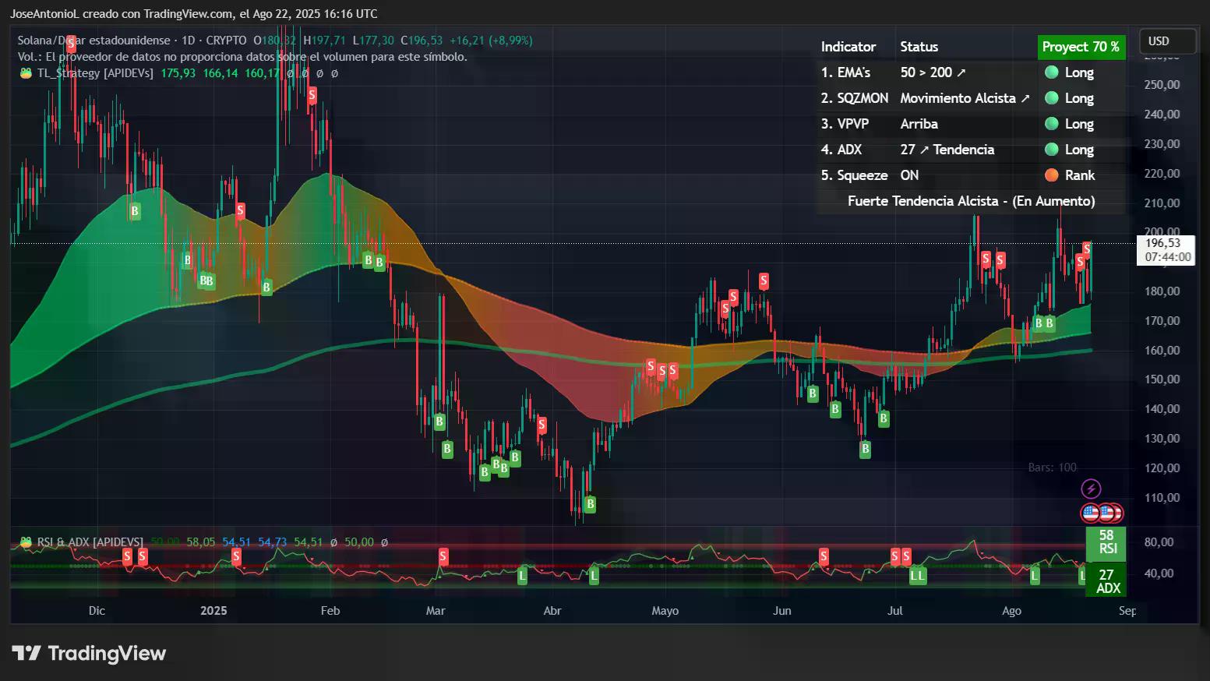Click the 40,00 RSI axis label
Image resolution: width=1210 pixels, height=681 pixels.
pyautogui.click(x=1159, y=573)
